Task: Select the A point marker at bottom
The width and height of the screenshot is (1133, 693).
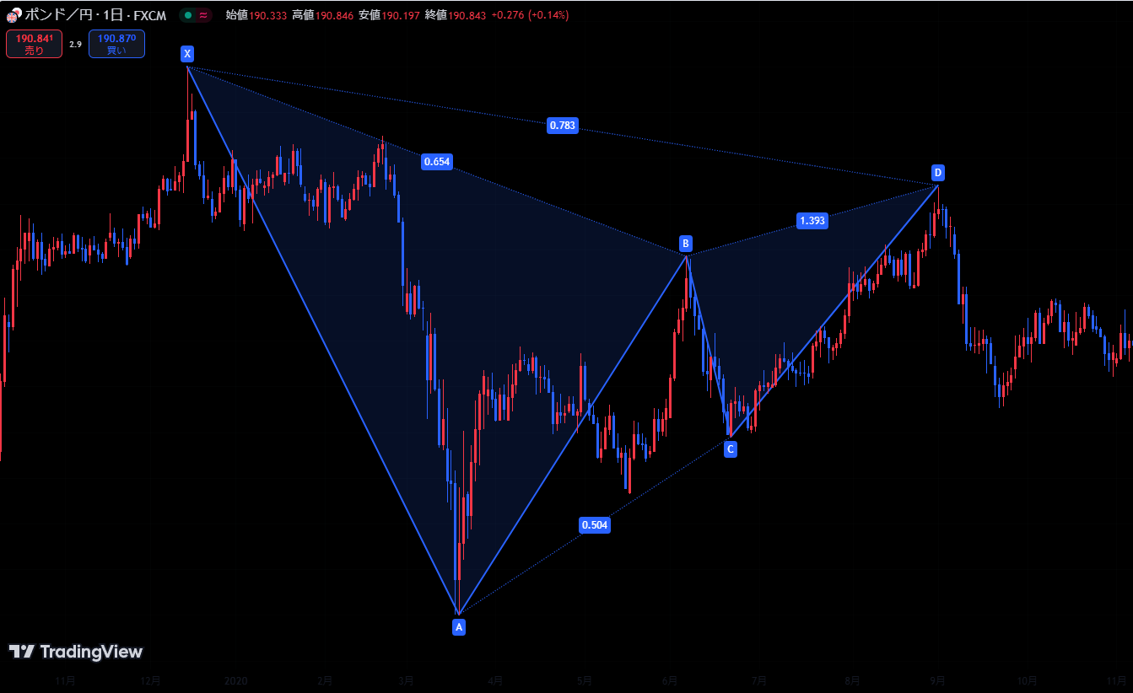Action: 459,627
